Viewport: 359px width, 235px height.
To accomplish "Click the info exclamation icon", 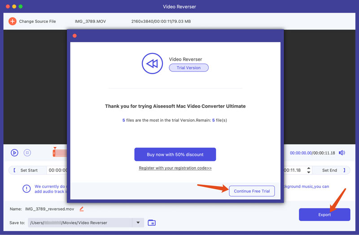I will tap(26, 189).
